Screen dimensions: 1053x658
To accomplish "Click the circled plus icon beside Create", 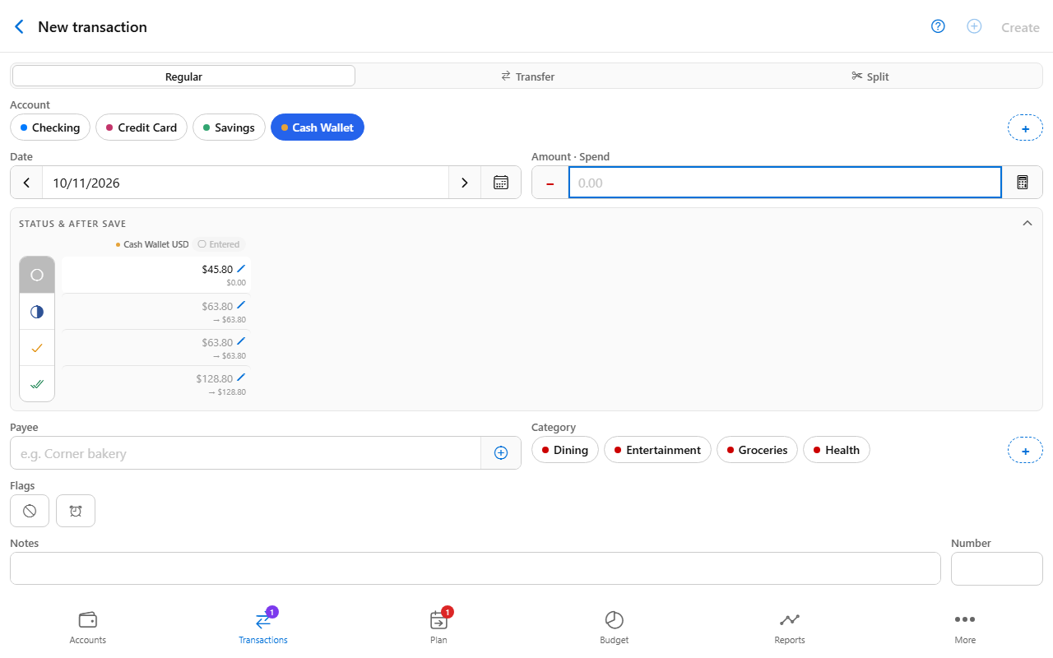I will (x=974, y=26).
